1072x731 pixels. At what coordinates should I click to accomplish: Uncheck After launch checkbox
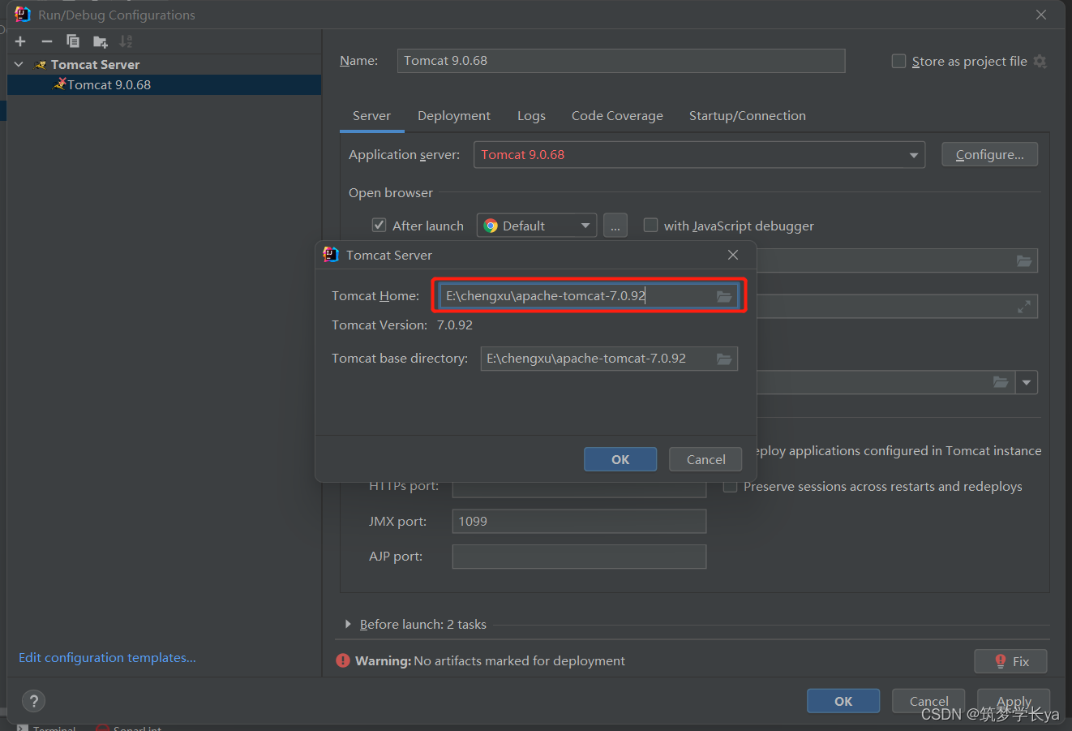coord(379,226)
